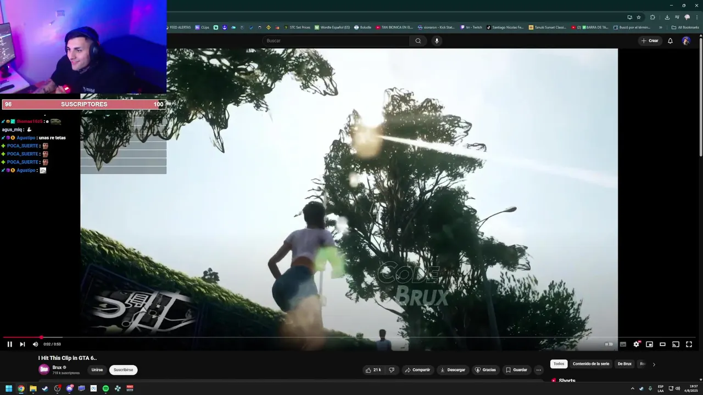Open Chrome downloads icon
The image size is (703, 395).
(667, 17)
